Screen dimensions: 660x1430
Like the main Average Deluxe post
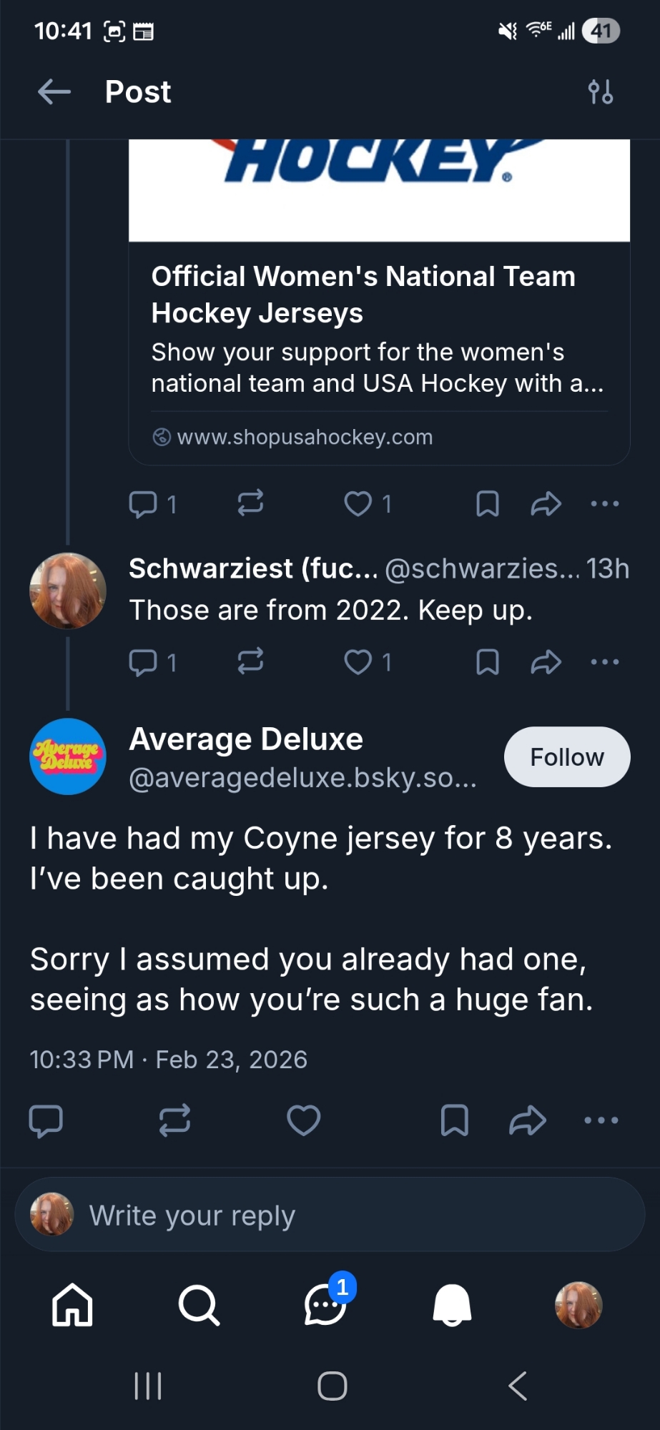pos(303,1120)
